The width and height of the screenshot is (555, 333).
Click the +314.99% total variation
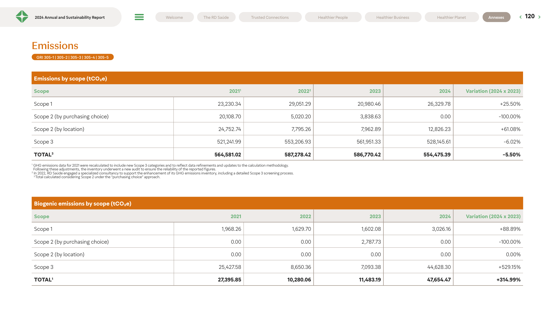tap(508, 280)
